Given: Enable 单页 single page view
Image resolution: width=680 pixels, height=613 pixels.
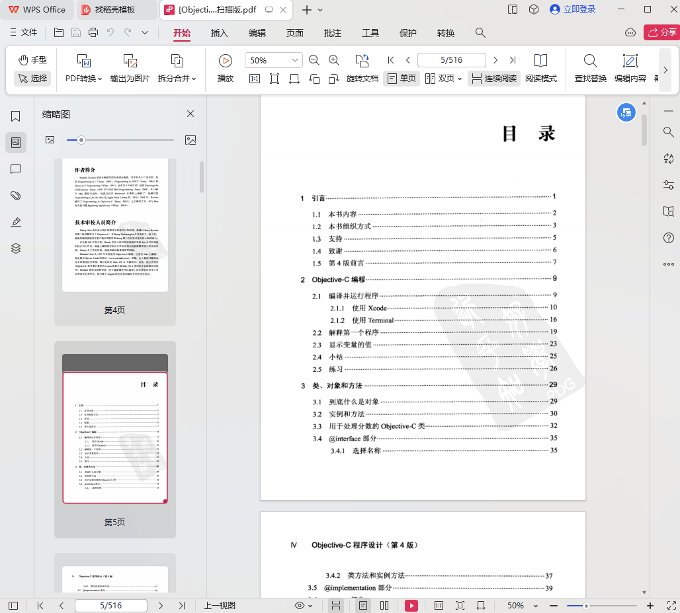Looking at the screenshot, I should tap(402, 78).
